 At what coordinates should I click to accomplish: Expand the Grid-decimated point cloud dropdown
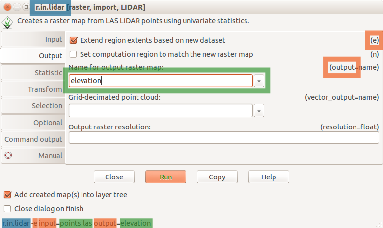click(259, 111)
